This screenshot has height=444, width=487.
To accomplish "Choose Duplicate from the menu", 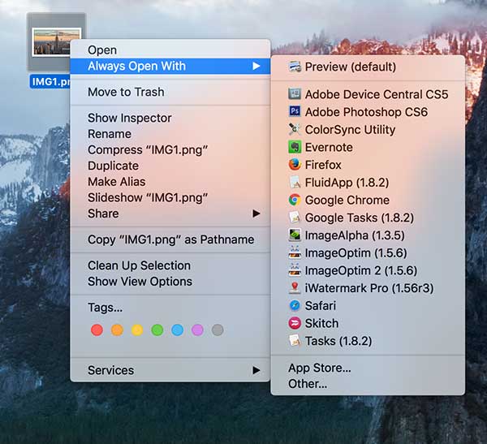I will 170,166.
